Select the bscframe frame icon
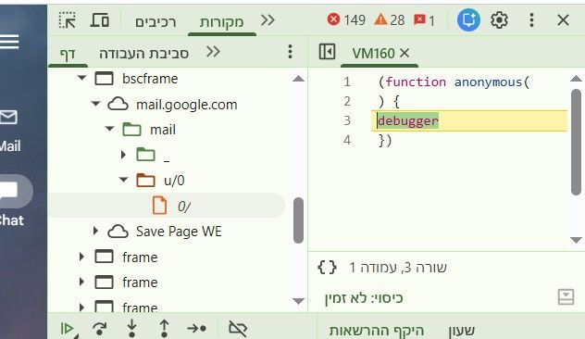 tap(104, 79)
